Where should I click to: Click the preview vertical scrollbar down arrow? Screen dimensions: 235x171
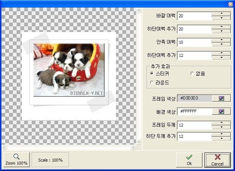click(139, 142)
